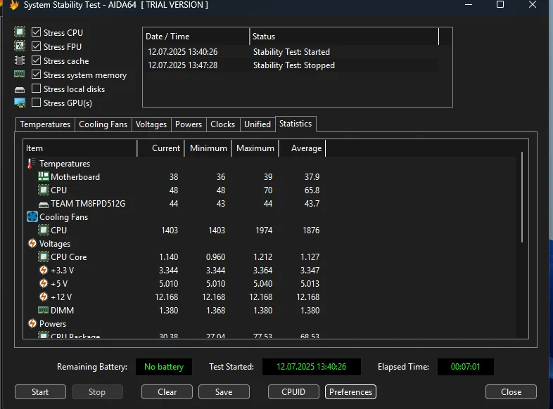
Task: Click the Elapsed Time value 00:07:01
Action: 466,367
